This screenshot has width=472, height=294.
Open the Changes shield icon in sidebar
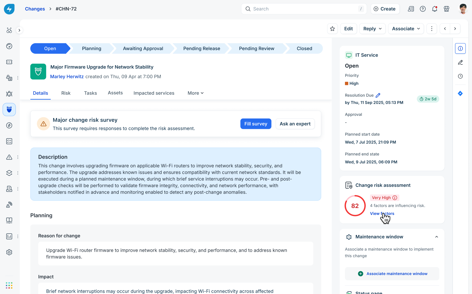(x=9, y=109)
